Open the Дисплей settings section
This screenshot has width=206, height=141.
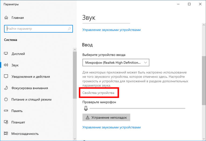18,54
